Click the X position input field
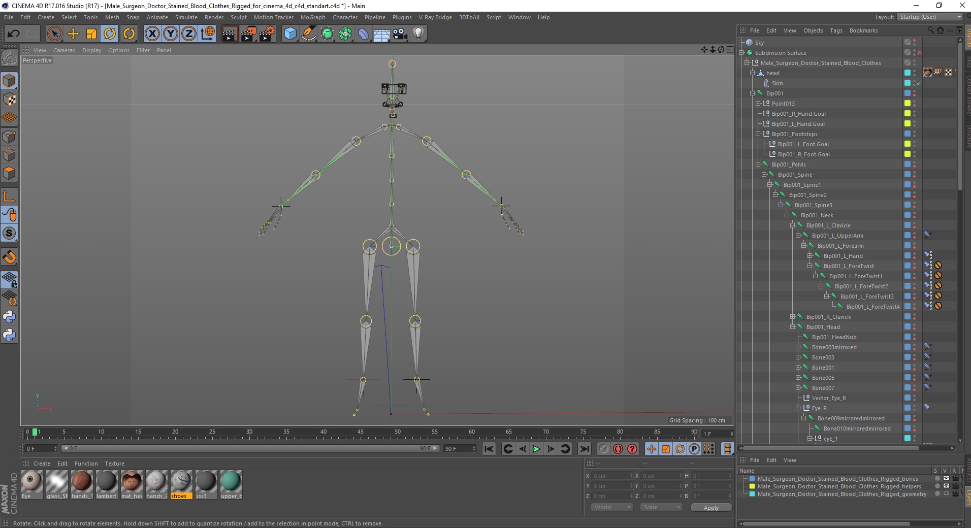Viewport: 971px width, 528px height. (612, 476)
